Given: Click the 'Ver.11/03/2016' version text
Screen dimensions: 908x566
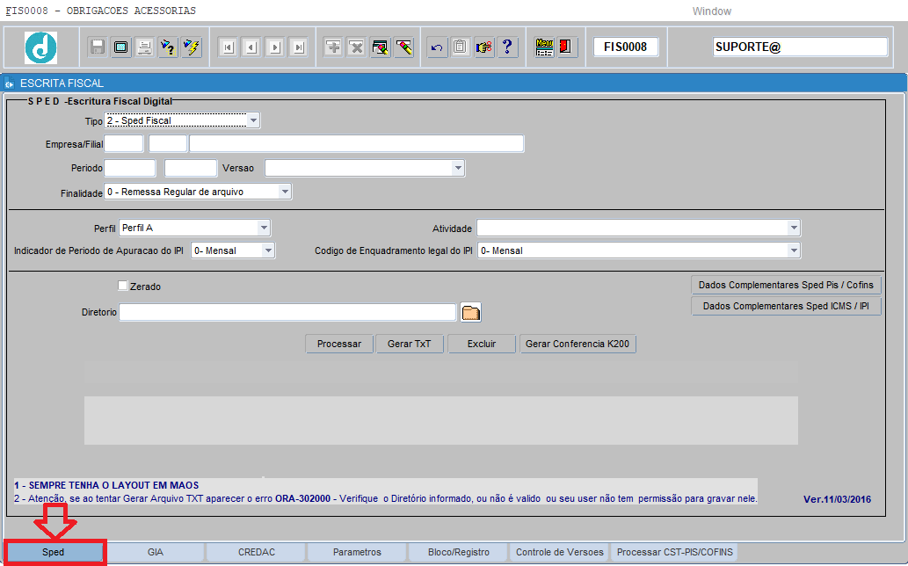Looking at the screenshot, I should [x=837, y=499].
